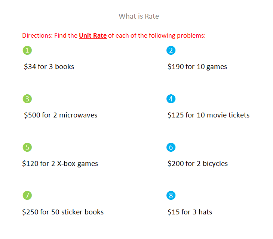Select the green number 7 badge

coord(27,195)
